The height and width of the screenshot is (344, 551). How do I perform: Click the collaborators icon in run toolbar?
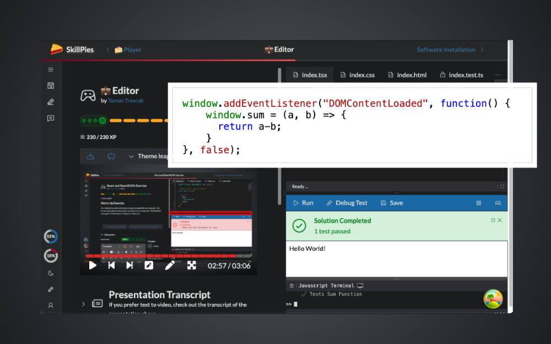498,203
